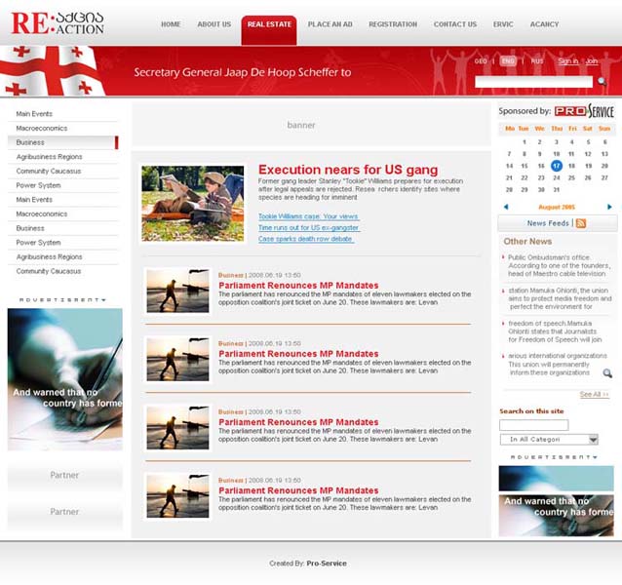
Task: Go to next month in calendar
Action: click(609, 207)
